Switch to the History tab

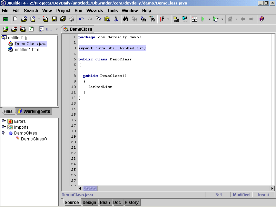click(132, 203)
